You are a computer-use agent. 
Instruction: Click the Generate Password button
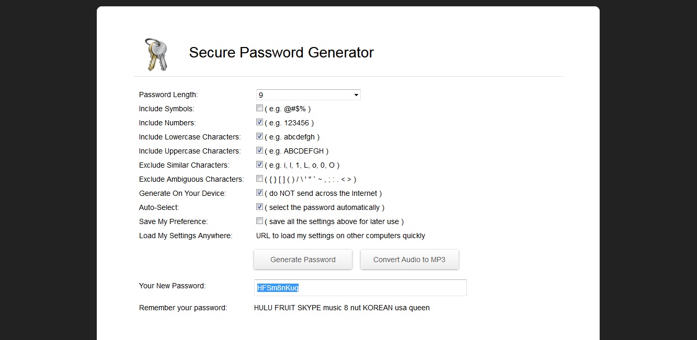303,260
